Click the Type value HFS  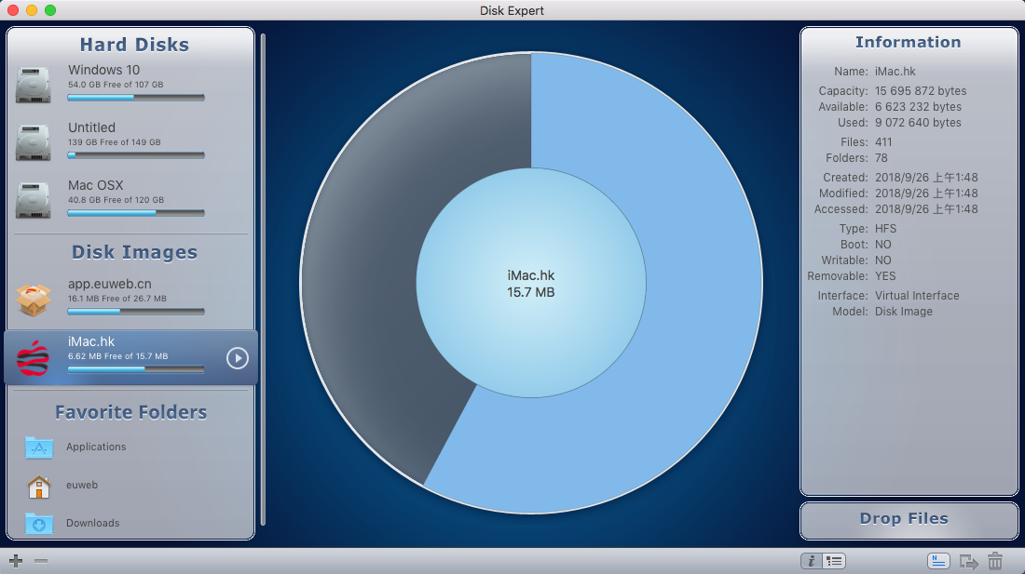(x=886, y=229)
